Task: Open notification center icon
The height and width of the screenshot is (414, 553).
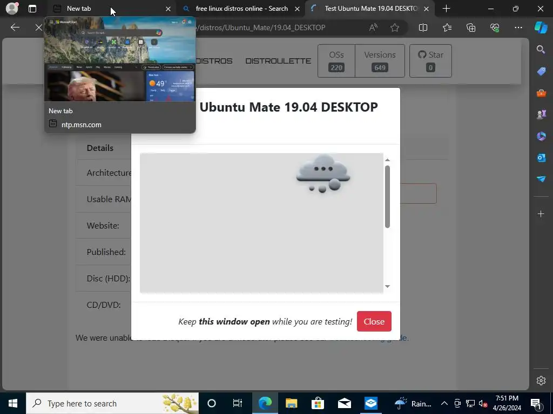Action: point(536,403)
